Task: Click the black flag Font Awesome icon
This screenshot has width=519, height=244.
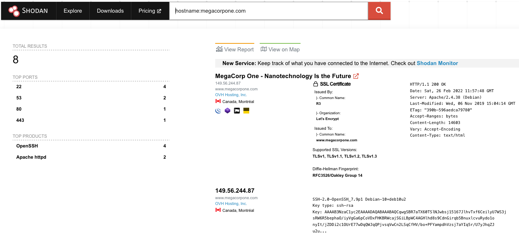Action: [237, 111]
